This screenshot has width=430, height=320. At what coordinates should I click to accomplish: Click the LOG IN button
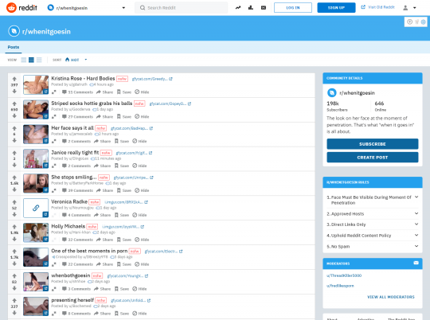pos(293,8)
